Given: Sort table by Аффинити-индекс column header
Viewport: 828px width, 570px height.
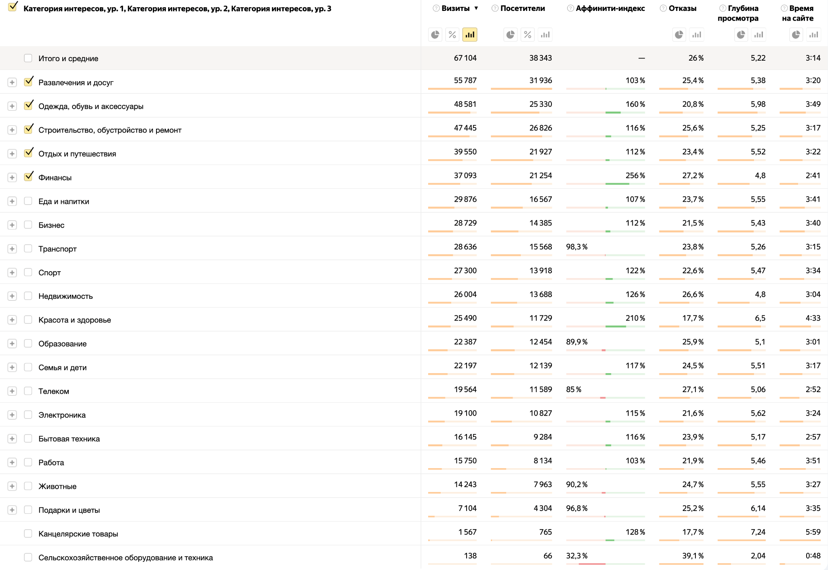Looking at the screenshot, I should pyautogui.click(x=610, y=8).
